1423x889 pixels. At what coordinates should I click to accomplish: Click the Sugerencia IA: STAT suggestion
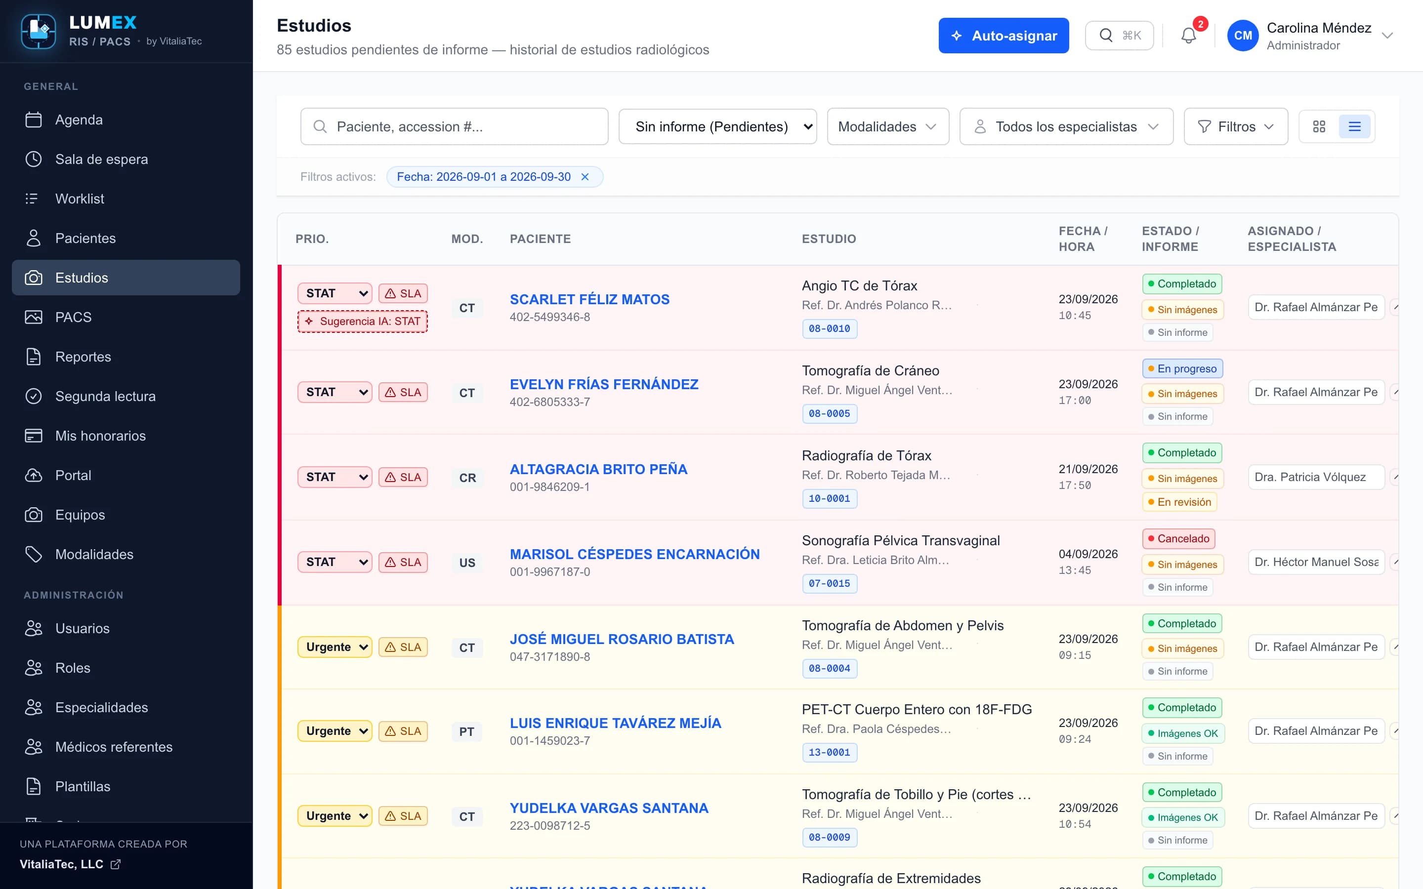(x=363, y=322)
